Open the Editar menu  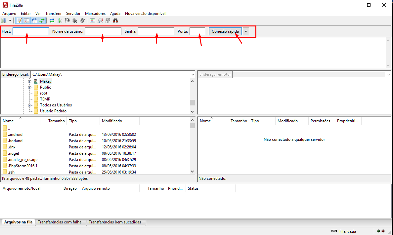(x=26, y=14)
